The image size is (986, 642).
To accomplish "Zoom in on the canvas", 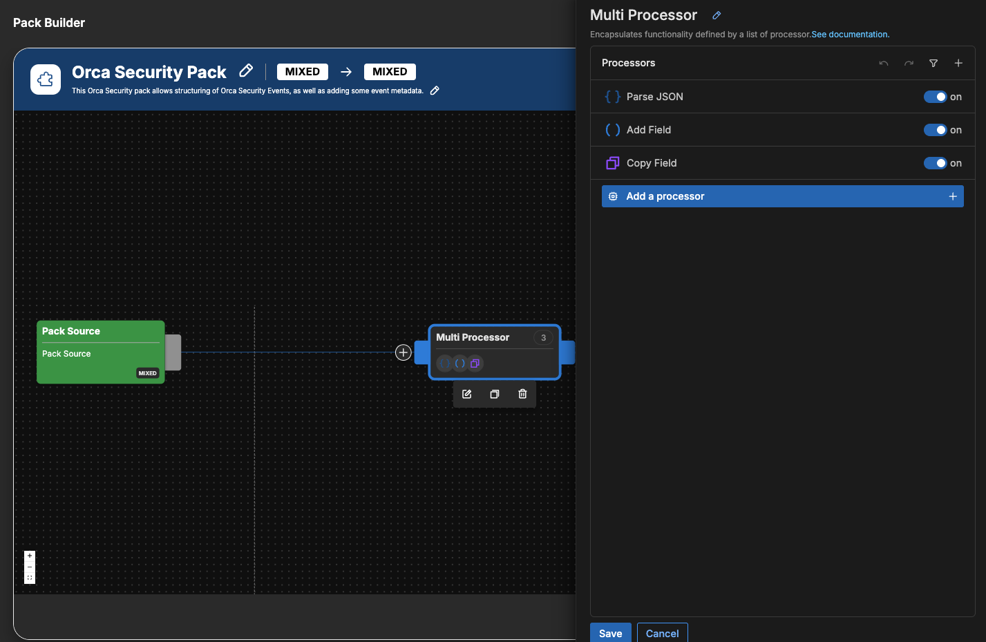I will click(30, 556).
